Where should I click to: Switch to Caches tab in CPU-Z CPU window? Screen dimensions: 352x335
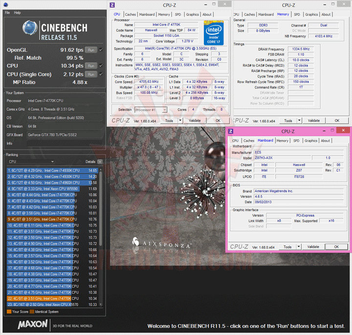tap(131, 14)
